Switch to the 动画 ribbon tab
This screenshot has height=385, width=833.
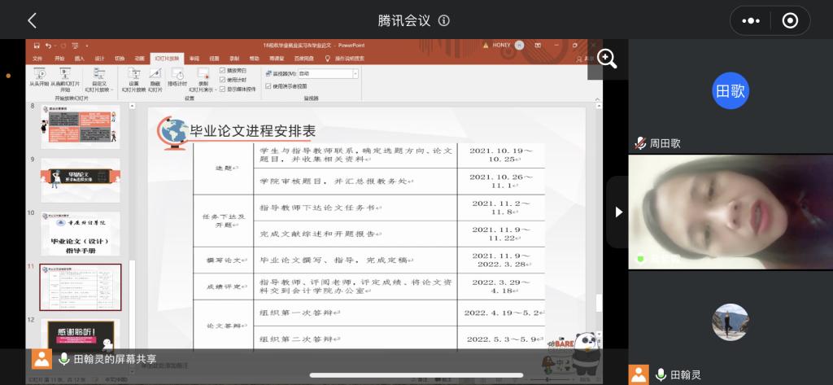tap(139, 59)
